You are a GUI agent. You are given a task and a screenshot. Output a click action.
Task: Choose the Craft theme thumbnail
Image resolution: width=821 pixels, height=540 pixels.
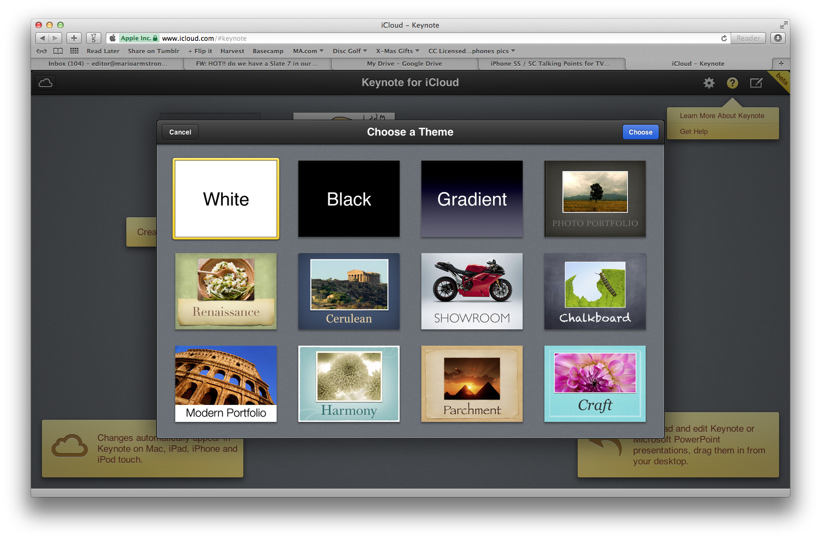[595, 384]
